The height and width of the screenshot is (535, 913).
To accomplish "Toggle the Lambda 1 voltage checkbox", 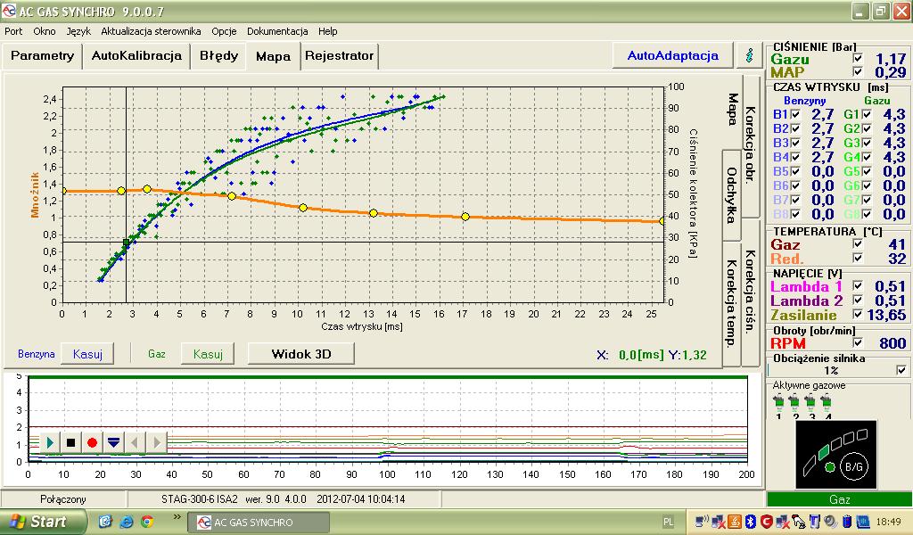I will point(857,285).
